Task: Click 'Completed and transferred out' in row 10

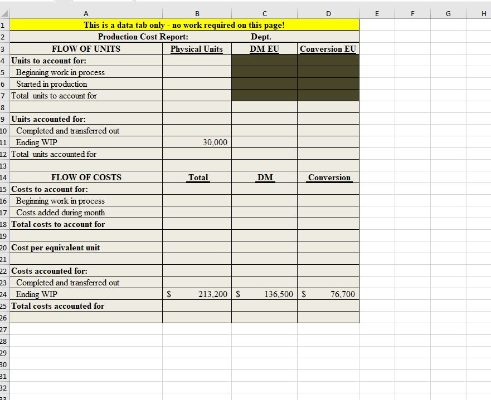Action: pos(86,131)
